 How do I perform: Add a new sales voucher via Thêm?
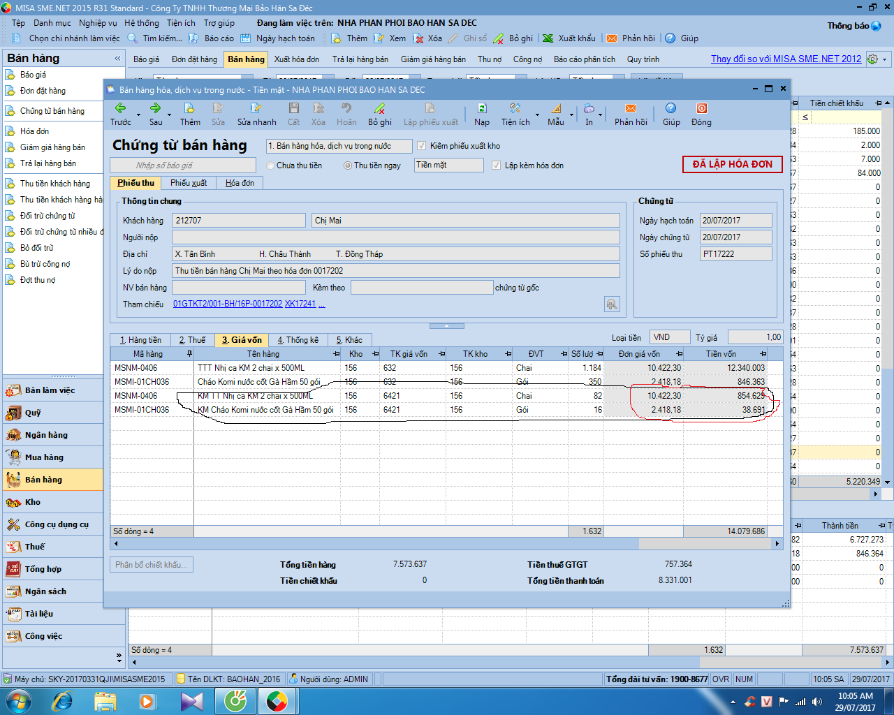(189, 114)
